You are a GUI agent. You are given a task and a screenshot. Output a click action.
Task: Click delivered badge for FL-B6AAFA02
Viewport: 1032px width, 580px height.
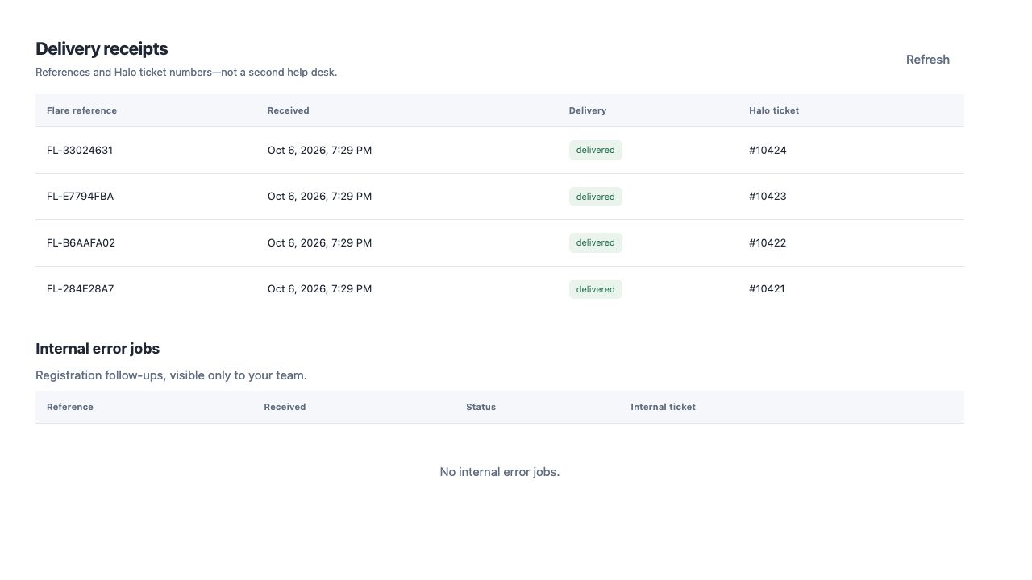(596, 243)
